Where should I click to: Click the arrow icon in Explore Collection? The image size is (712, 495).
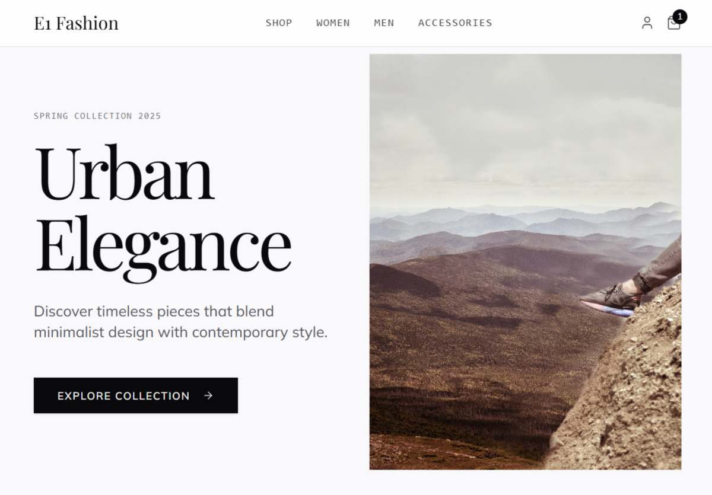pyautogui.click(x=208, y=395)
